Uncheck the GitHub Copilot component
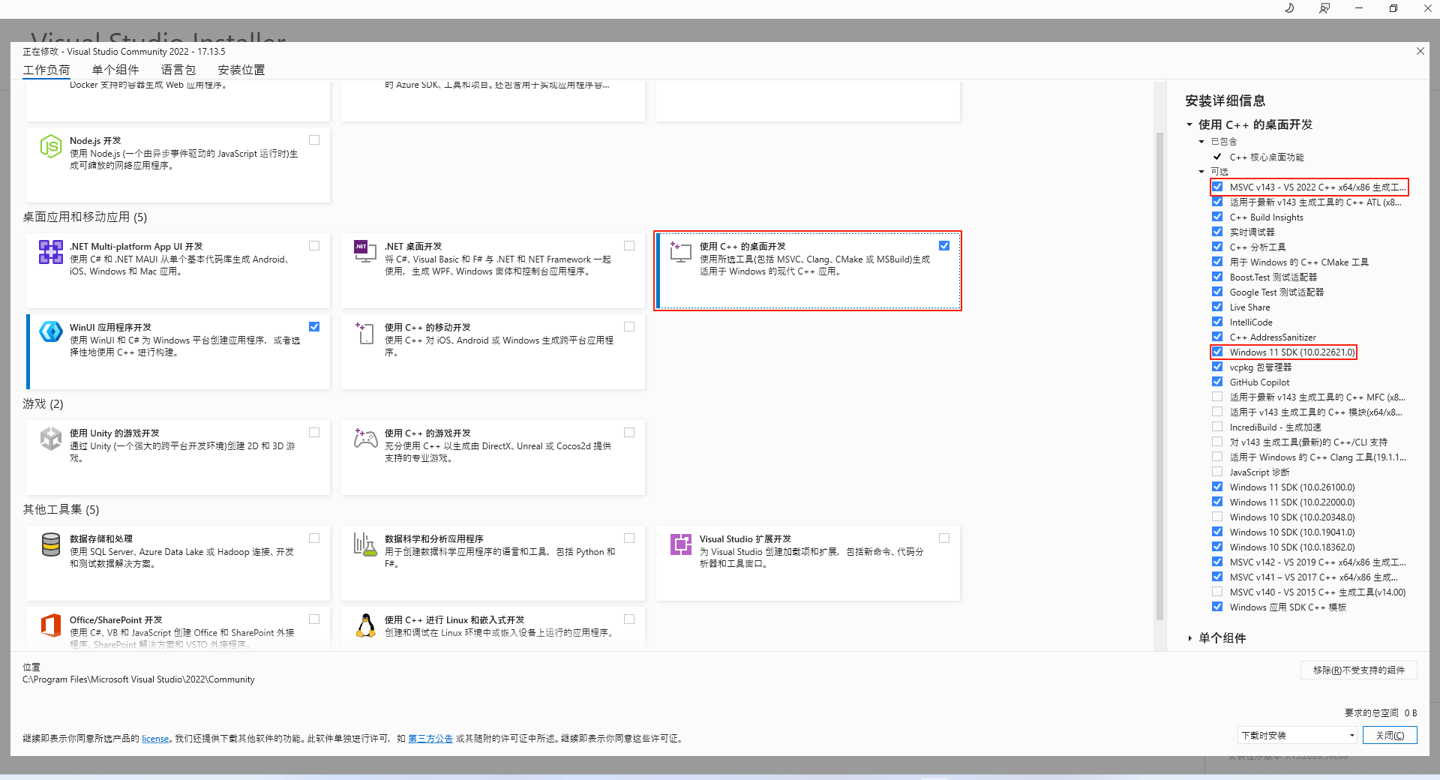 click(x=1217, y=382)
